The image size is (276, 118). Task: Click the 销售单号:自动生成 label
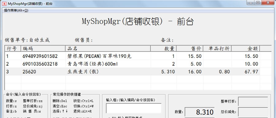coord(27,40)
